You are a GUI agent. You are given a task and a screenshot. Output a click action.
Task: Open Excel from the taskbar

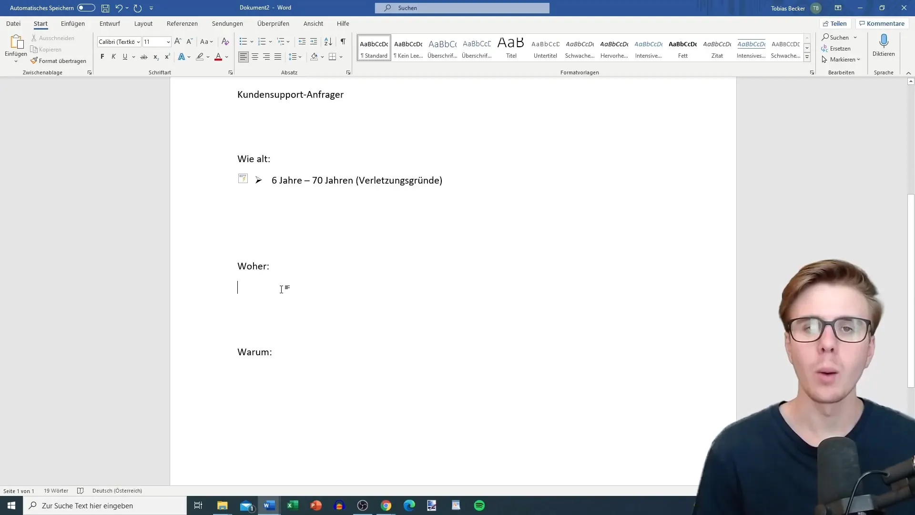[293, 505]
